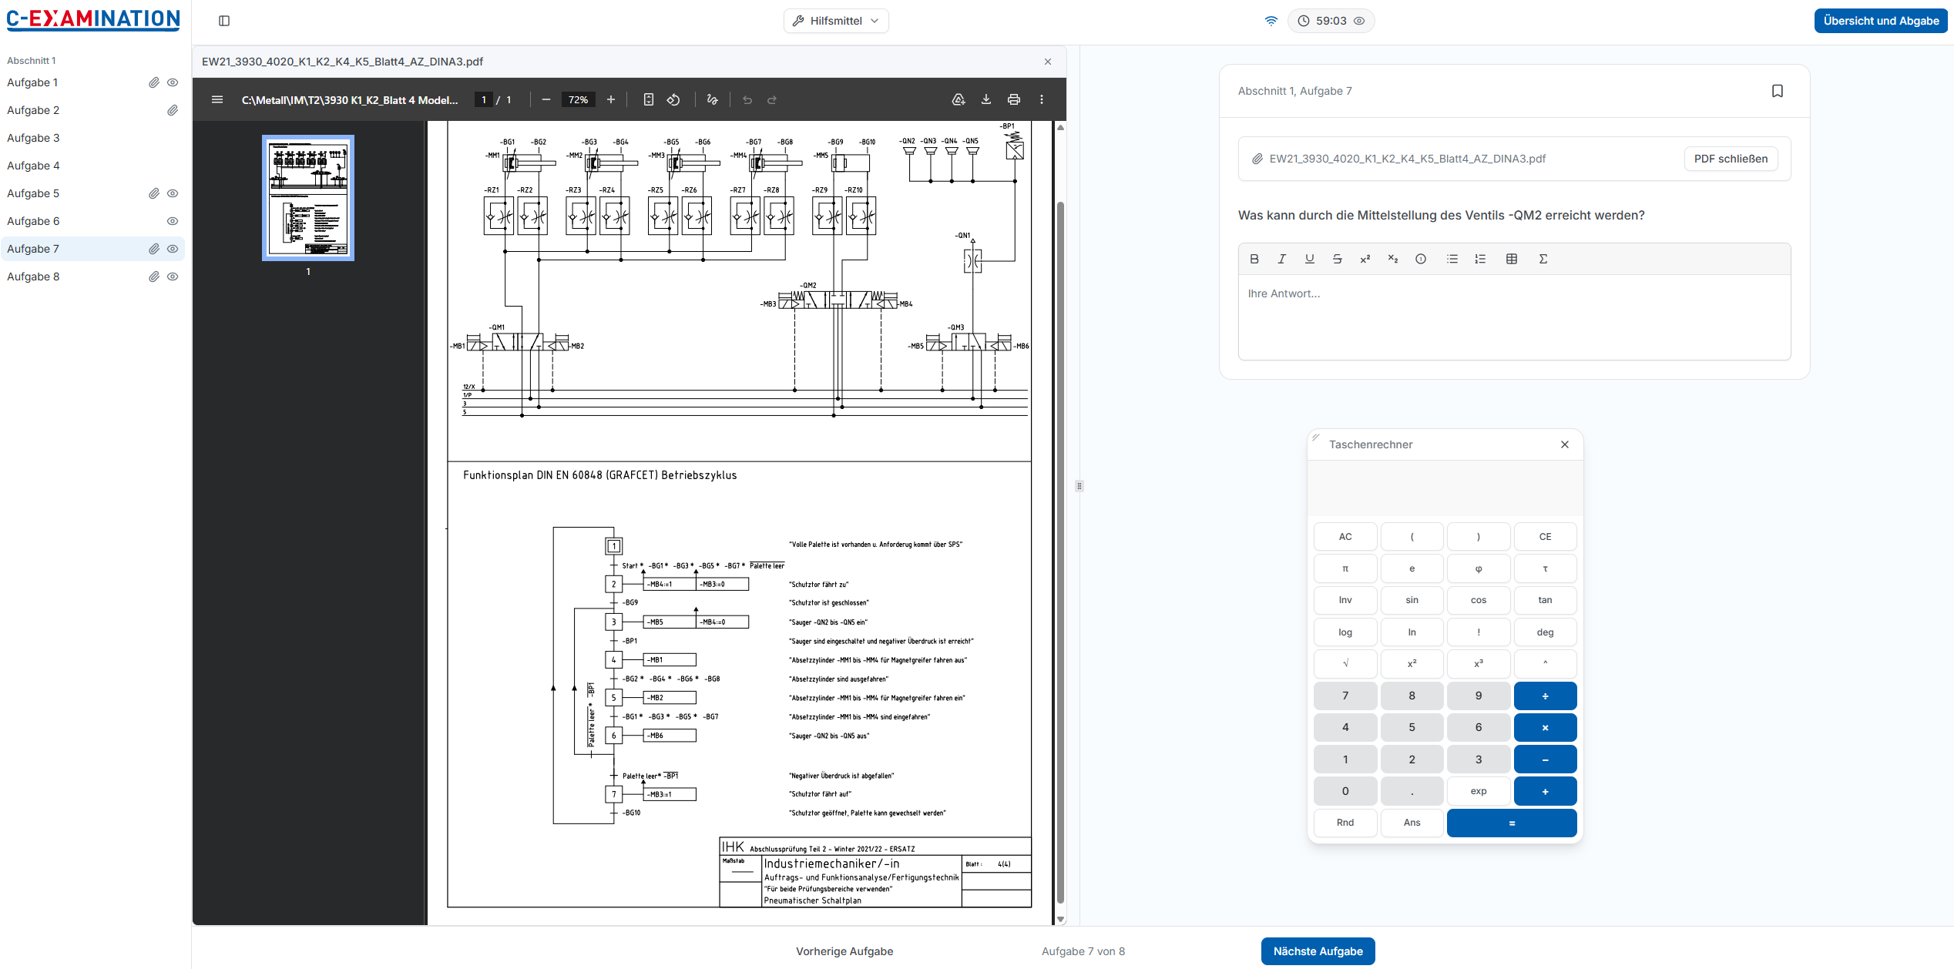This screenshot has width=1954, height=969.
Task: Click paperclip icon for Aufgabe 2
Action: coord(173,110)
